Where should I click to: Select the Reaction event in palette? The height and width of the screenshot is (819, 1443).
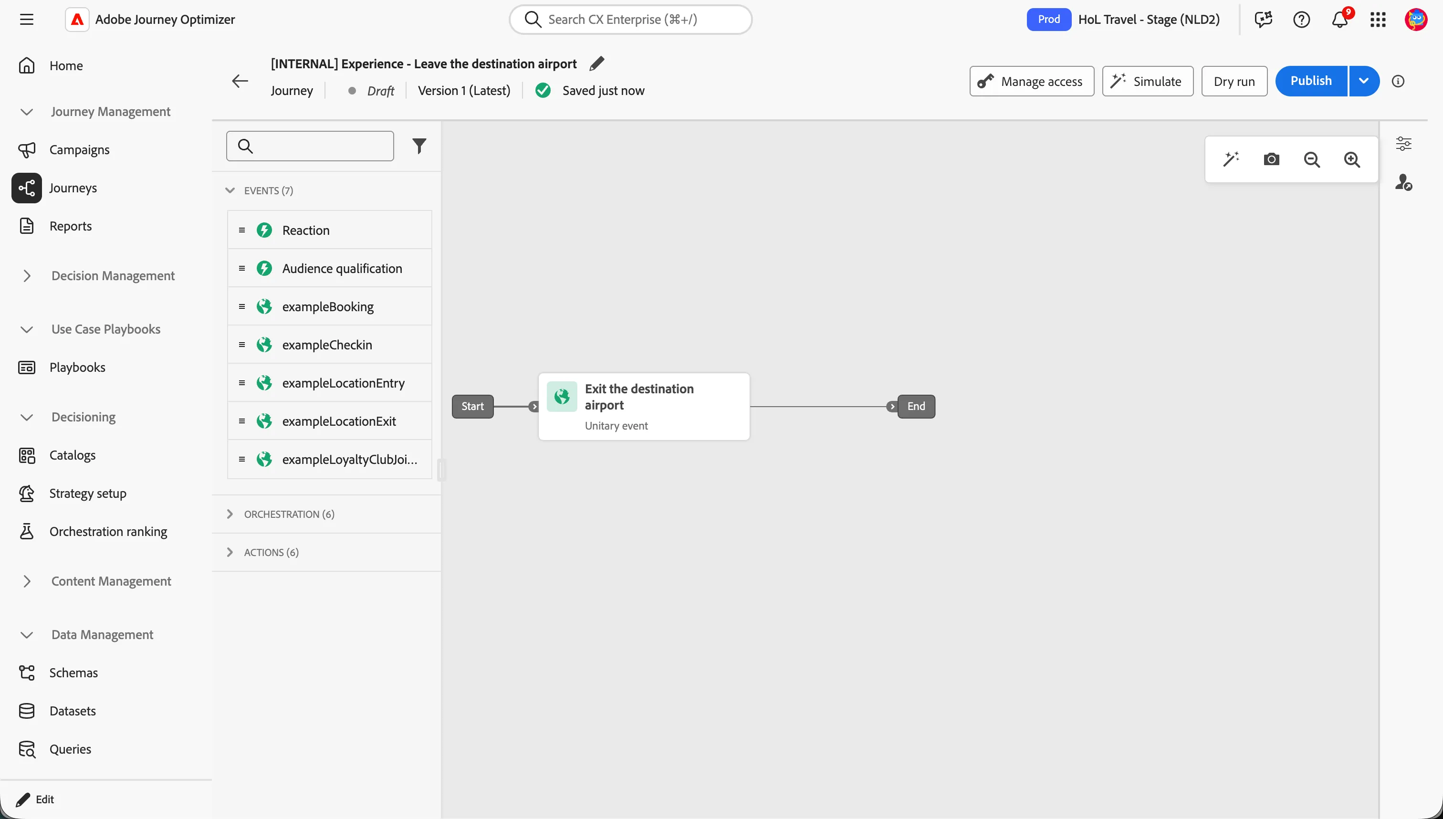click(x=330, y=230)
